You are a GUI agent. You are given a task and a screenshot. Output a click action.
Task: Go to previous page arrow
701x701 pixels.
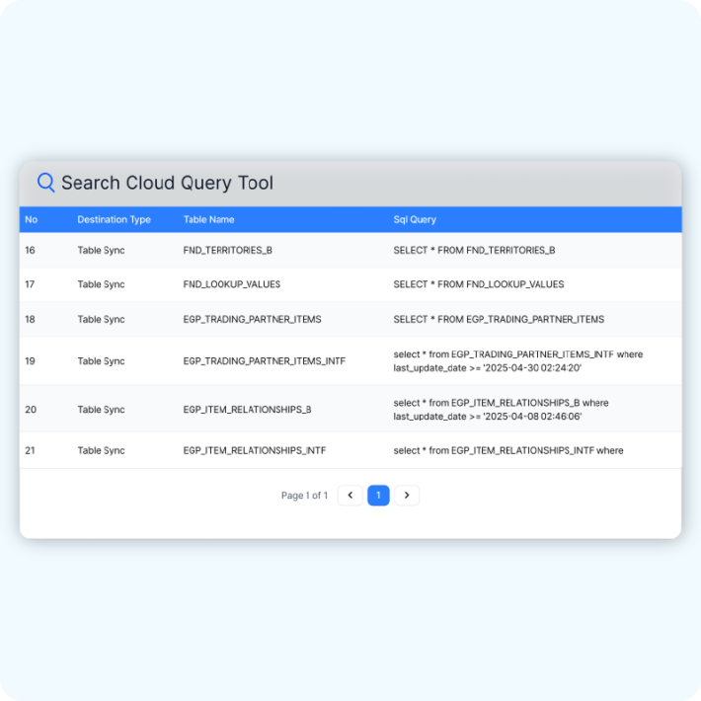350,495
